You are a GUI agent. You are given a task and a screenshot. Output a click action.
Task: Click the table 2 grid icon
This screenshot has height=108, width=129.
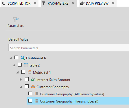click(x=26, y=65)
